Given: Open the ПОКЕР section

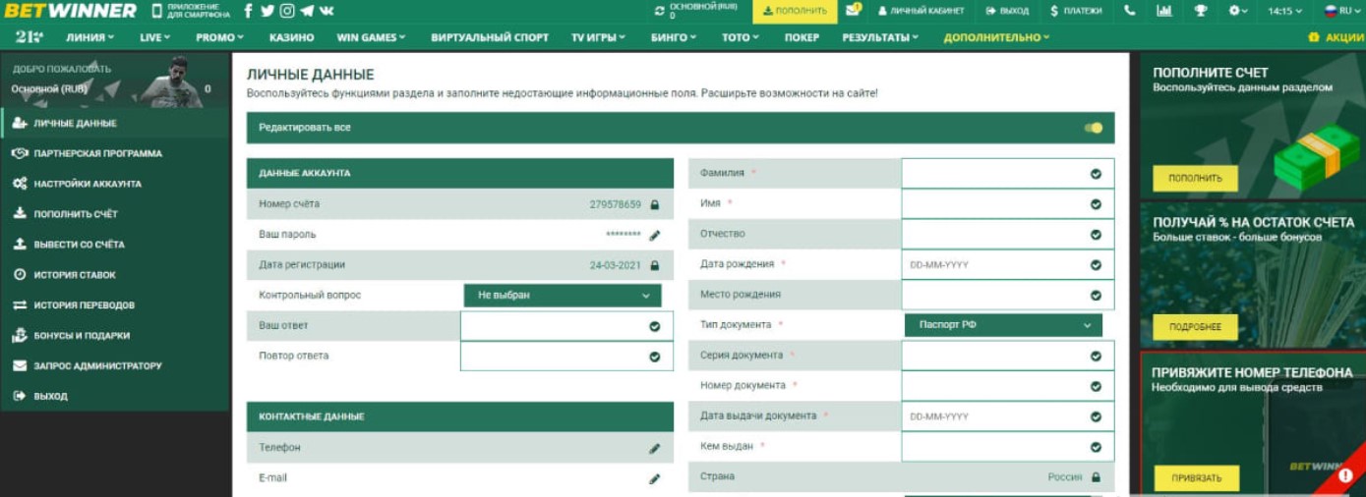Looking at the screenshot, I should [802, 37].
